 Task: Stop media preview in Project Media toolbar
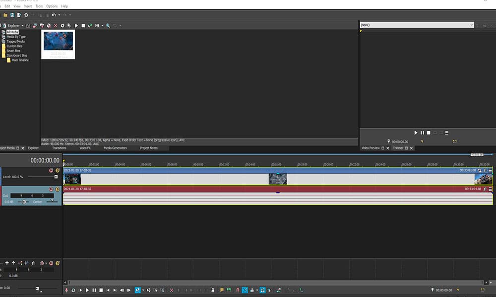pos(83,26)
